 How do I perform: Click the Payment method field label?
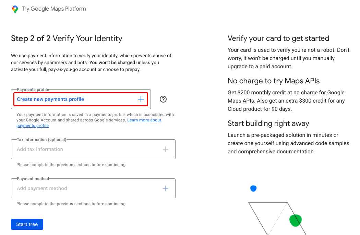33,179
